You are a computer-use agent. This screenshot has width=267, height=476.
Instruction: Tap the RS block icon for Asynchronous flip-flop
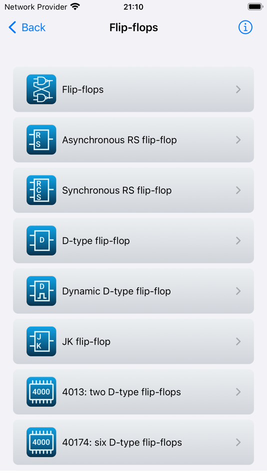point(41,140)
